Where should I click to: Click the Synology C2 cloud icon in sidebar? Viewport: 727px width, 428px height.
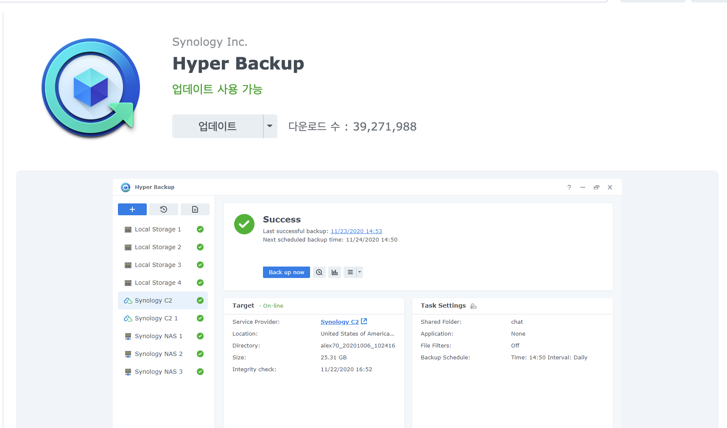click(128, 300)
